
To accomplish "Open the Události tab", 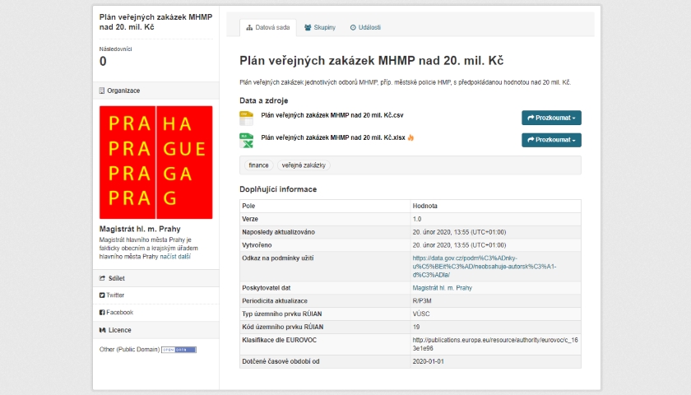I will [365, 27].
